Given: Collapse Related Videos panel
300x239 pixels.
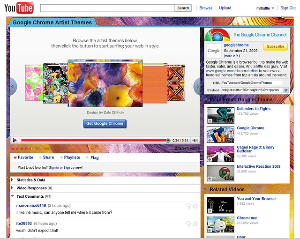Looking at the screenshot, I should (x=206, y=189).
